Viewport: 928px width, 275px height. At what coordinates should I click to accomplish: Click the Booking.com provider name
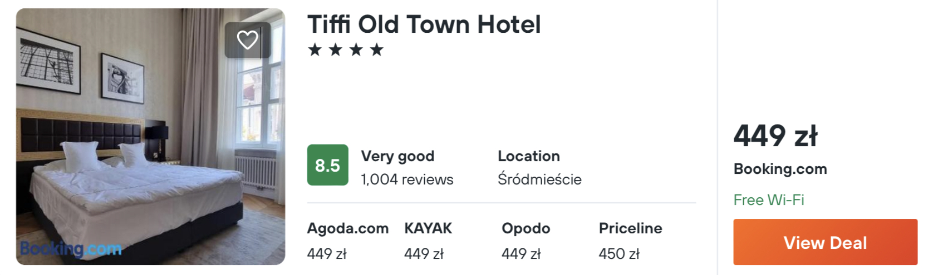click(x=780, y=169)
